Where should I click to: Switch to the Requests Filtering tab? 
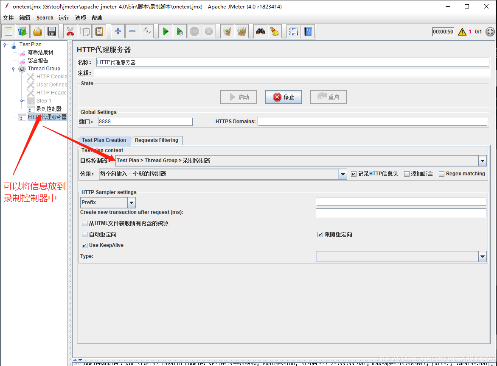157,140
